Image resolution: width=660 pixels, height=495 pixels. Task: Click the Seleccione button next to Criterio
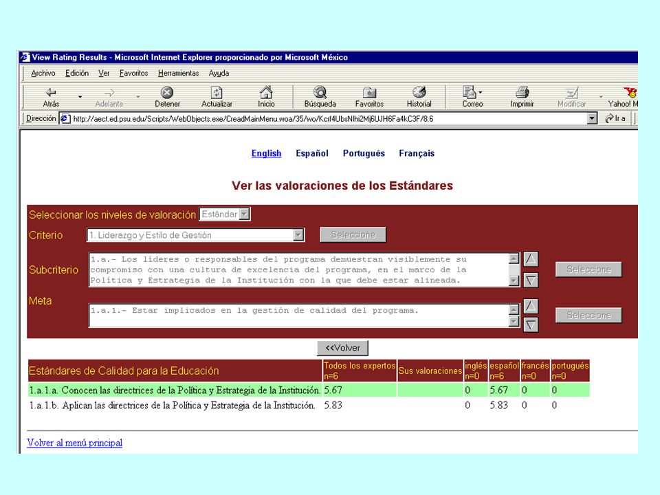(353, 235)
